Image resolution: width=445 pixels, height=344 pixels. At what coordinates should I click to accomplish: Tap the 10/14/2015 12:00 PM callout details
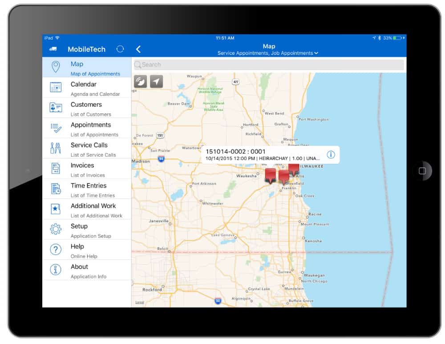coord(262,158)
